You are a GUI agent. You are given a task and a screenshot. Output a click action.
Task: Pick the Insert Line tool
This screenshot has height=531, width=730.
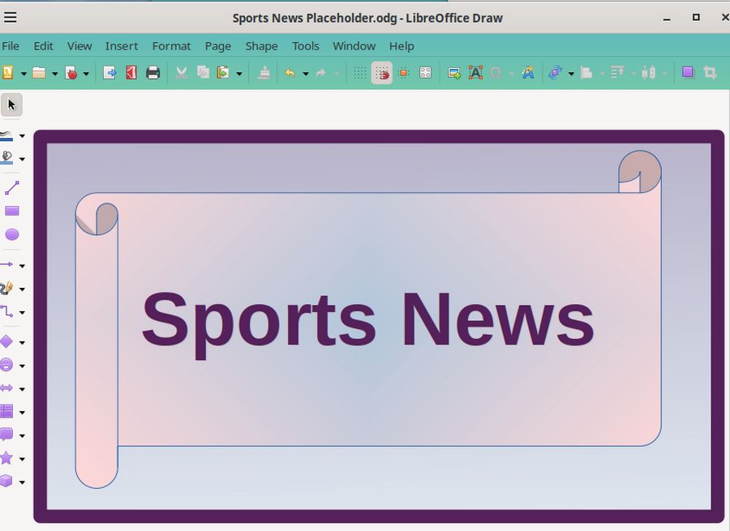[x=12, y=188]
